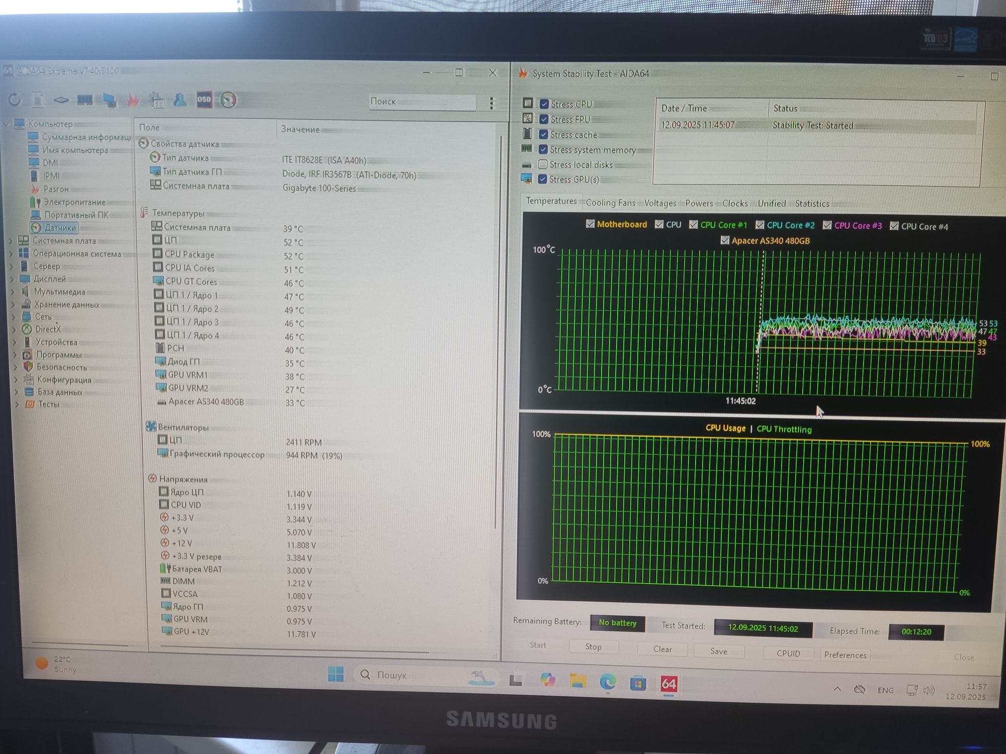Toggle Stress GPU(s) checkbox

(x=542, y=179)
